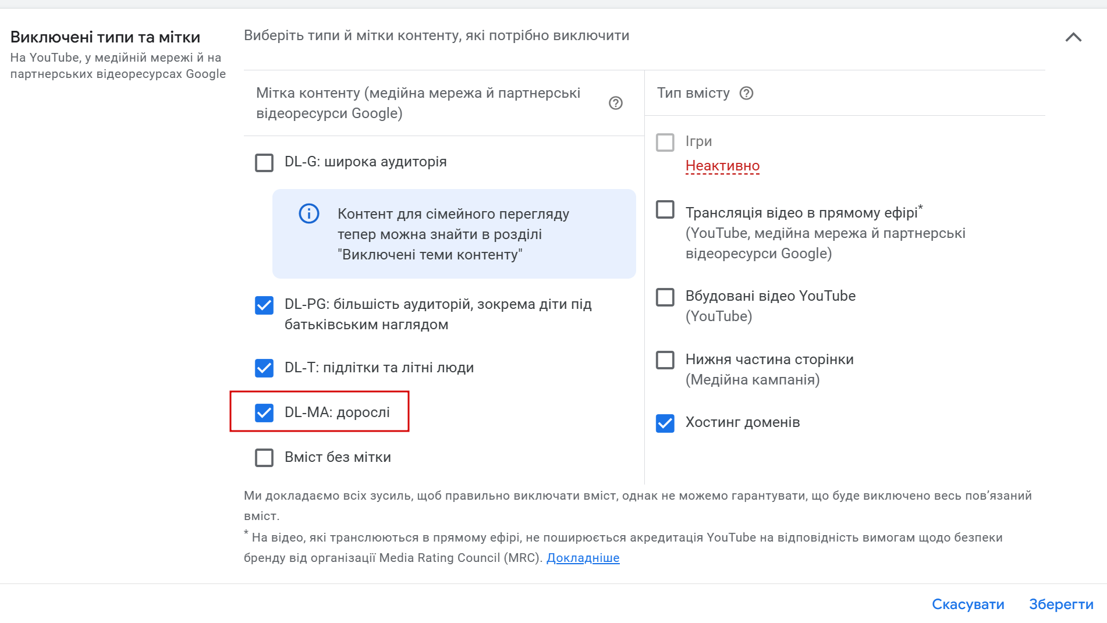Uncheck the DL-MA дорослі checkbox
Viewport: 1107px width, 623px height.
pos(264,412)
